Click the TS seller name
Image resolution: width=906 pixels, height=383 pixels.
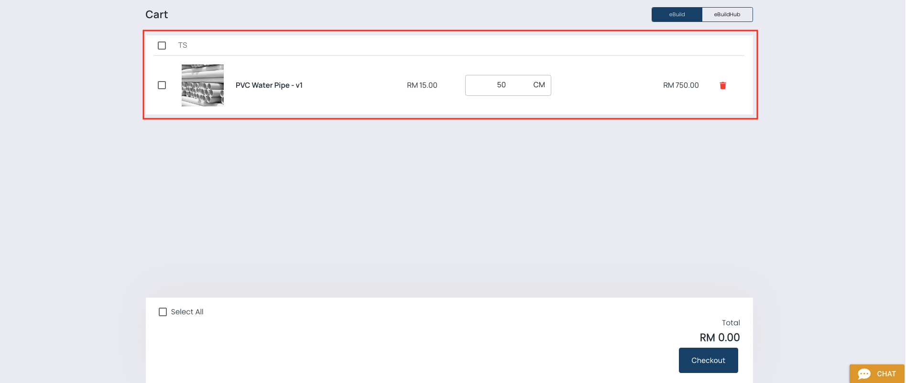(x=183, y=45)
